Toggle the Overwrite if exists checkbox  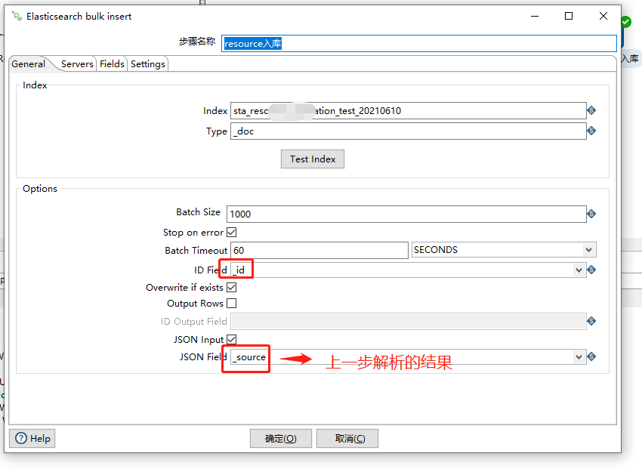pos(232,288)
